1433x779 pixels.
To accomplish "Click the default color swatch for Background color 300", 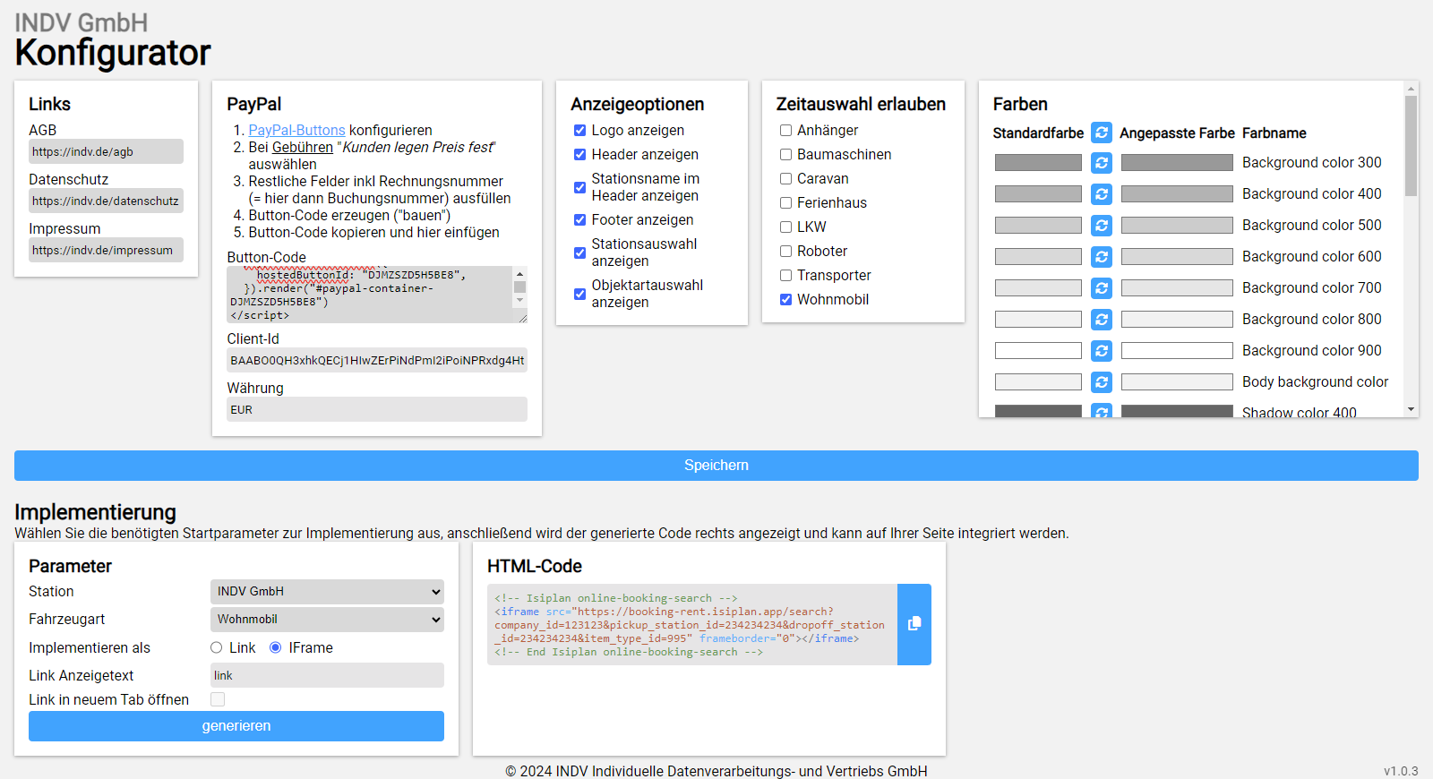I will (x=1038, y=163).
